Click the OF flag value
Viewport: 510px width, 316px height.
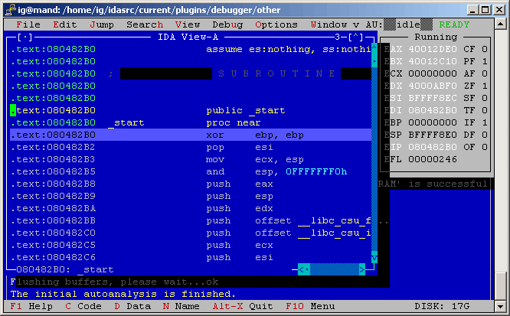[485, 147]
